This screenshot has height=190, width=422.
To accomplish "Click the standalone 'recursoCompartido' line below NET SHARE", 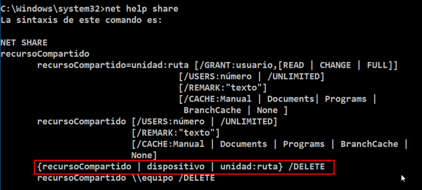I will (x=45, y=54).
